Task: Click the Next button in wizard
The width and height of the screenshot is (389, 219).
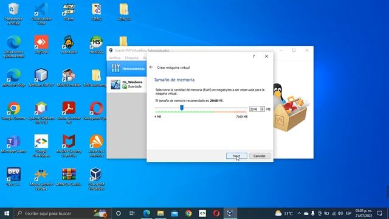Action: coord(236,156)
